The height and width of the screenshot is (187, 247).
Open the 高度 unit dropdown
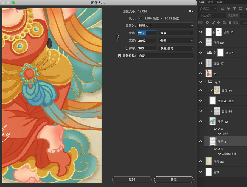176,41
